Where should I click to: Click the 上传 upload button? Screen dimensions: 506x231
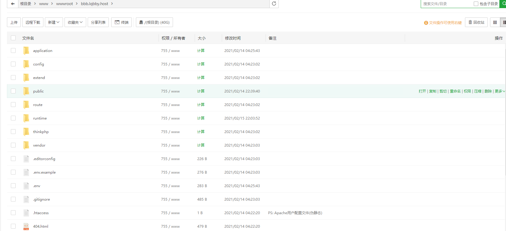click(14, 22)
